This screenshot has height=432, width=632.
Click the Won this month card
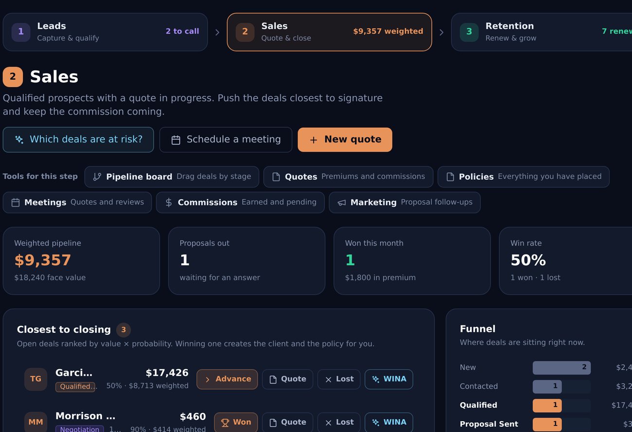[412, 261]
